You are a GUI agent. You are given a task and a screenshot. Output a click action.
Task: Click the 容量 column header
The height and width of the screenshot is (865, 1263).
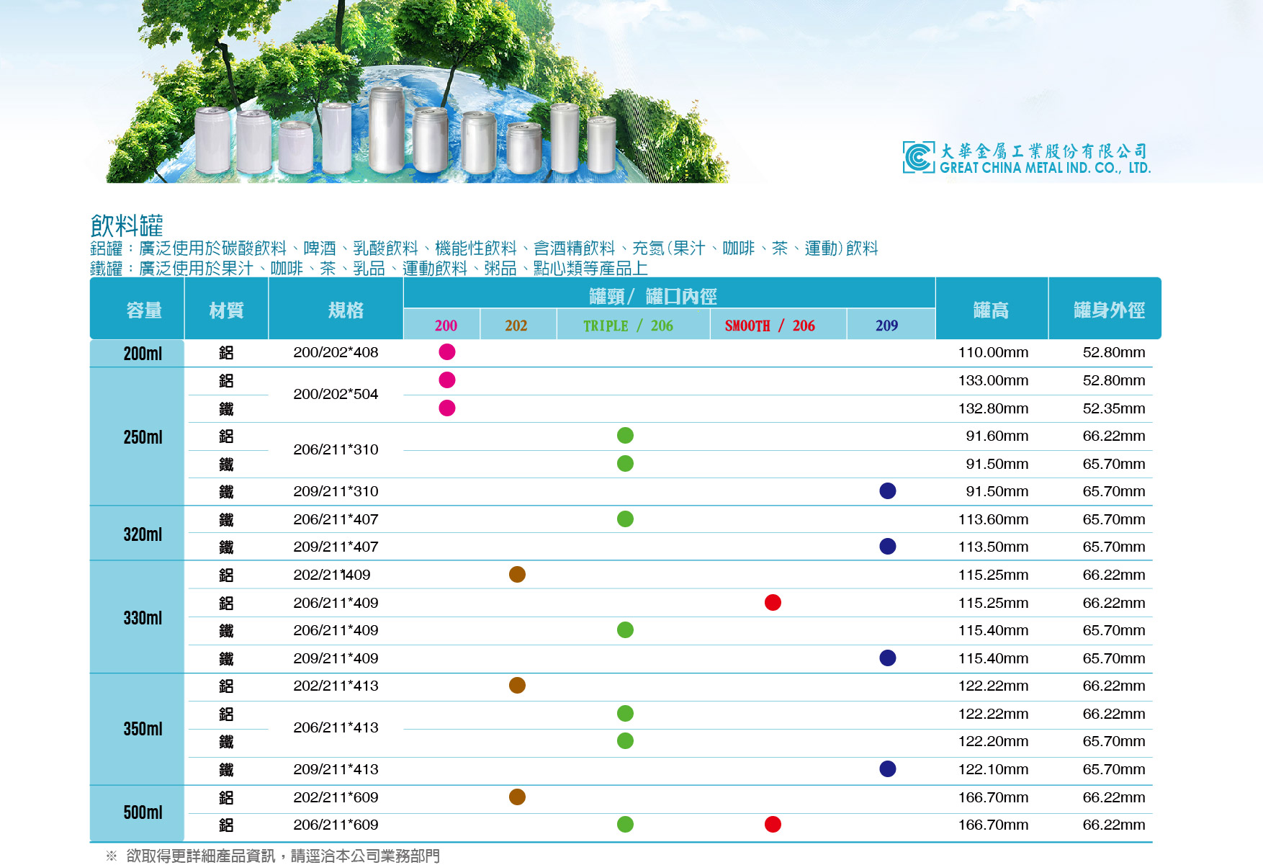click(x=143, y=310)
